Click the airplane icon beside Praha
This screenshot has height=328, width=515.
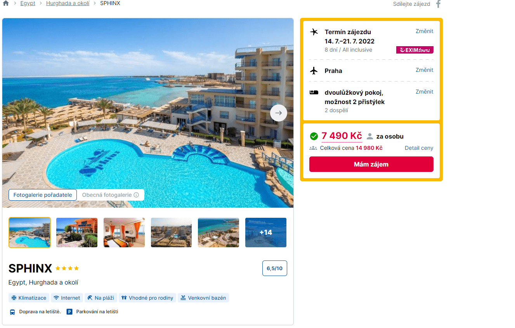pyautogui.click(x=314, y=71)
